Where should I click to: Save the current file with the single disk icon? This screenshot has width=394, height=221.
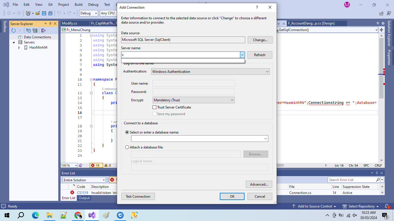44,13
